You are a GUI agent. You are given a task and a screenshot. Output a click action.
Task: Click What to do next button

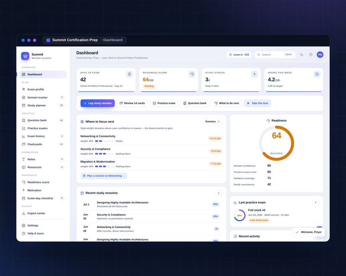tap(227, 103)
